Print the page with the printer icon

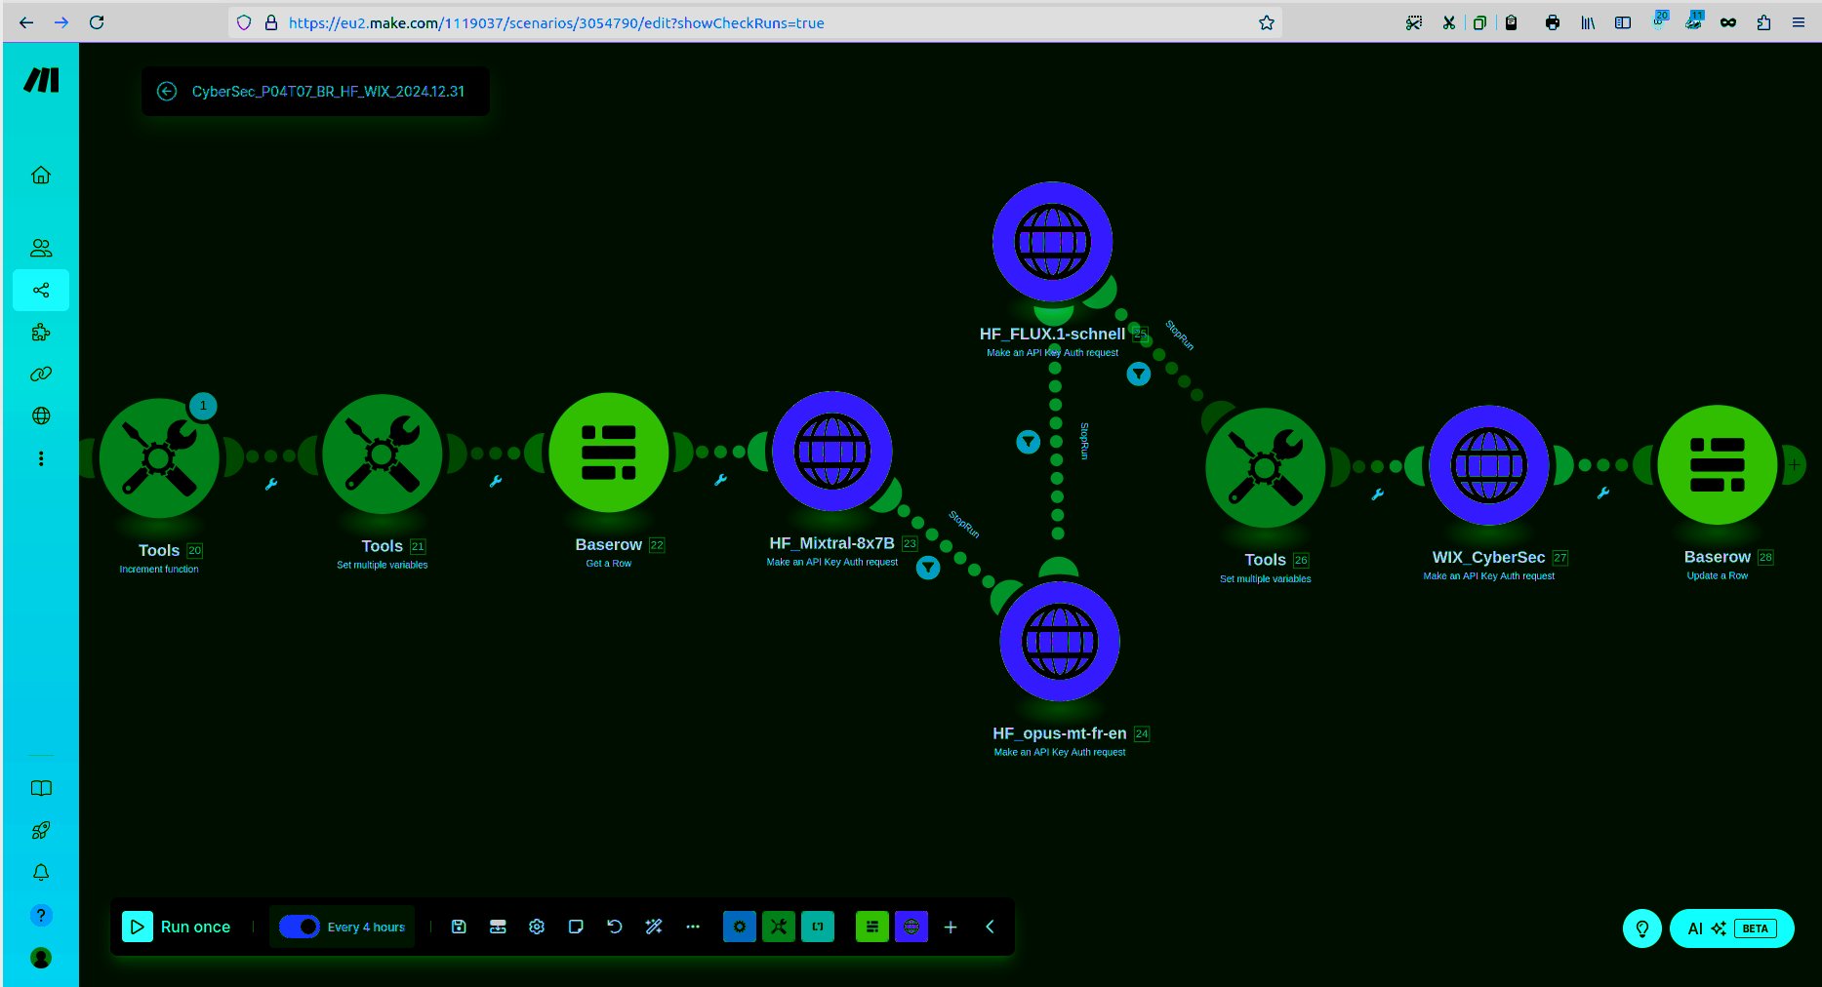[1553, 22]
